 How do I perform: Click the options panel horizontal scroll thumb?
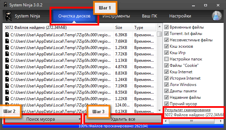[x=191, y=121]
